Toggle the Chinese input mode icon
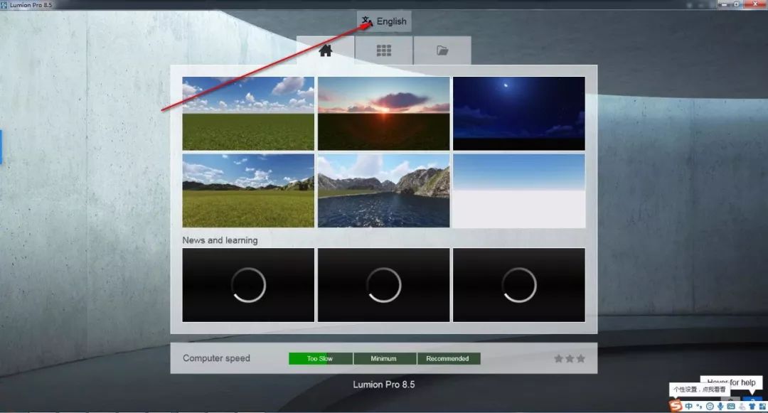 coord(688,406)
